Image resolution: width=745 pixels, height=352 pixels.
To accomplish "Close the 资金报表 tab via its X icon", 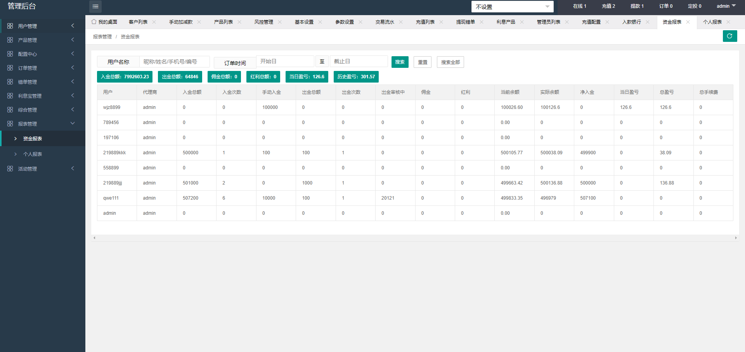I will point(688,22).
